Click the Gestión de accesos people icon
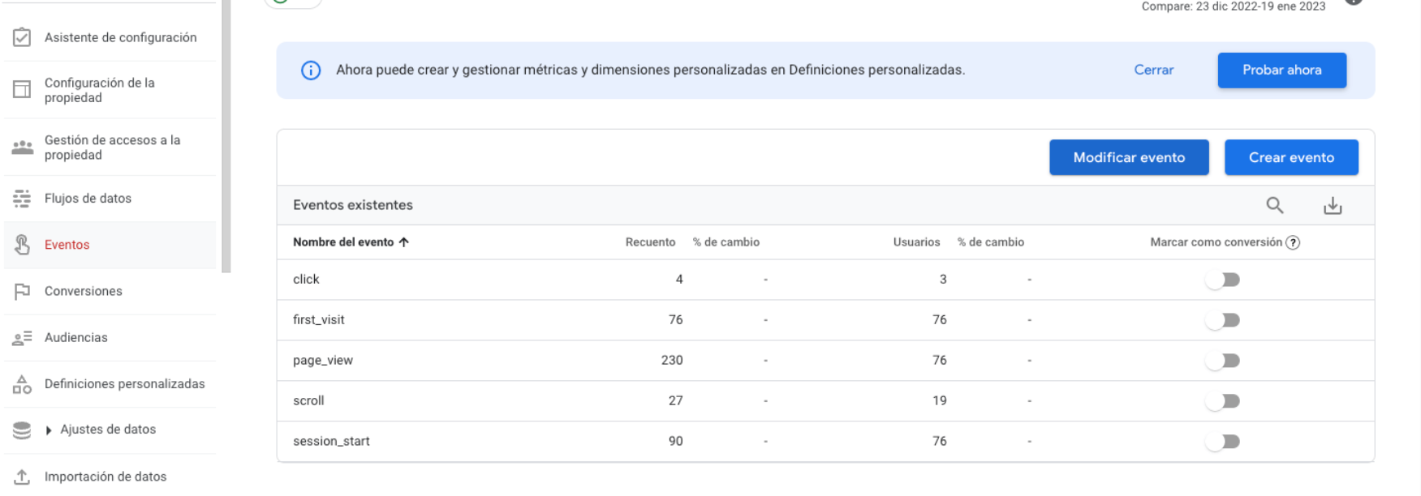 pyautogui.click(x=22, y=148)
